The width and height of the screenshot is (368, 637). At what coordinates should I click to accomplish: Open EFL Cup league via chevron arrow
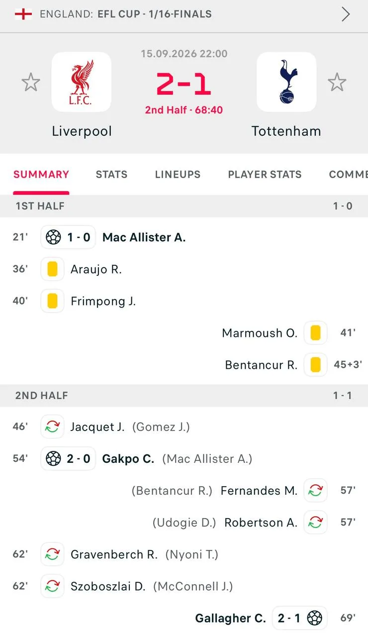click(x=346, y=14)
